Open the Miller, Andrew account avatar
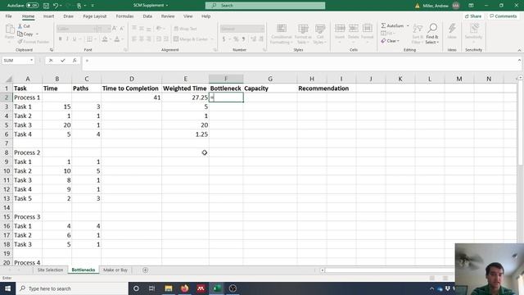The width and height of the screenshot is (524, 295). pos(456,6)
